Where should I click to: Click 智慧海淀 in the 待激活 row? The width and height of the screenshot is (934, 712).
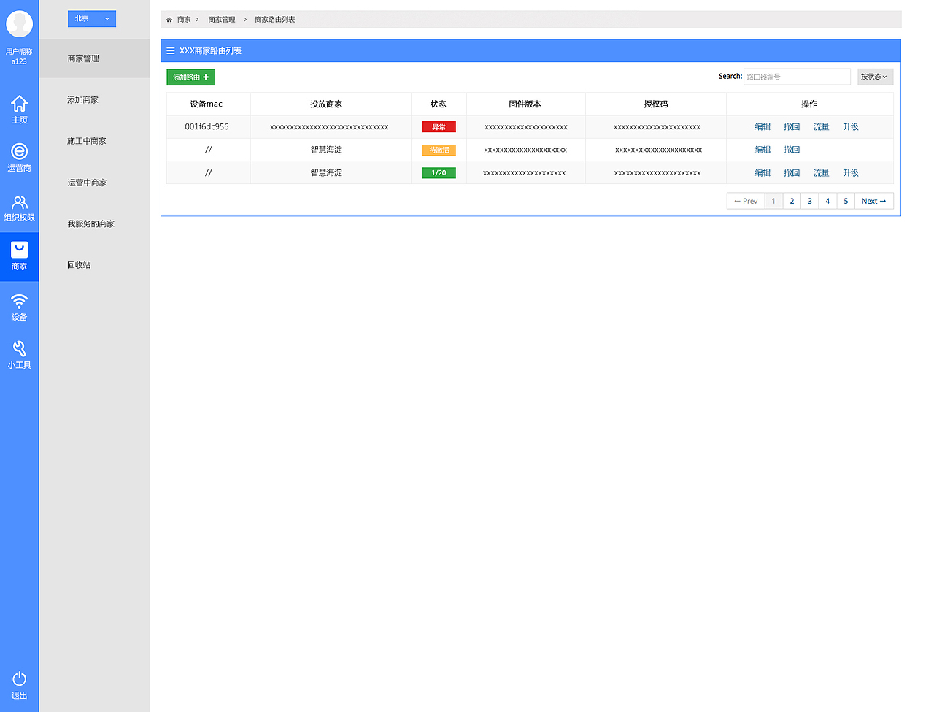click(326, 150)
